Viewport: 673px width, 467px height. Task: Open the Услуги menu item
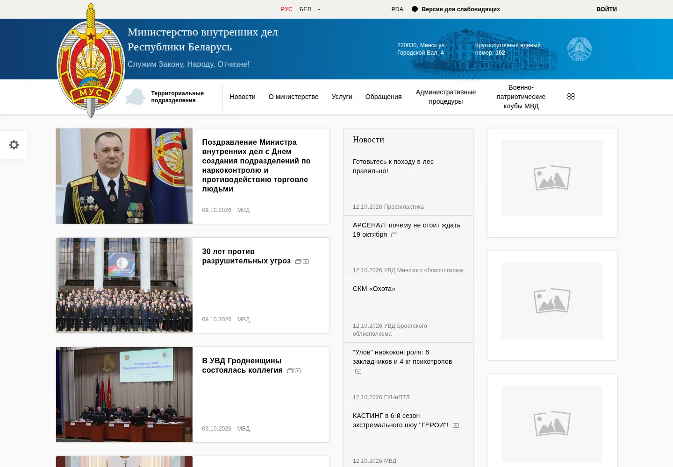pos(342,97)
